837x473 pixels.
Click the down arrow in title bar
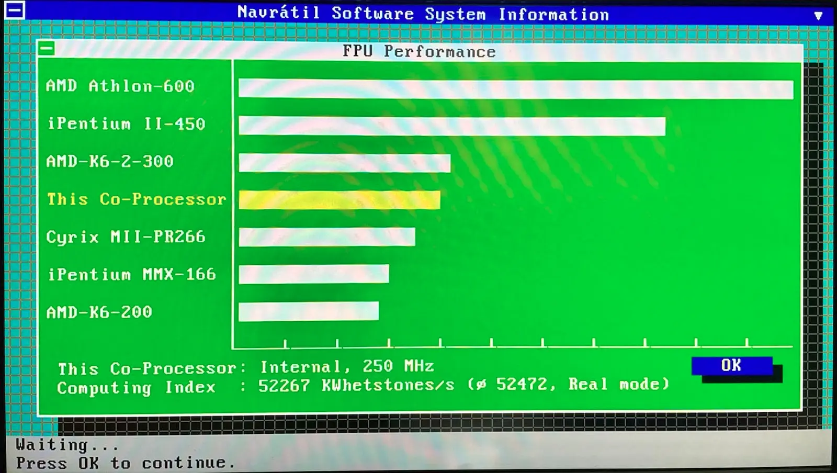point(819,16)
